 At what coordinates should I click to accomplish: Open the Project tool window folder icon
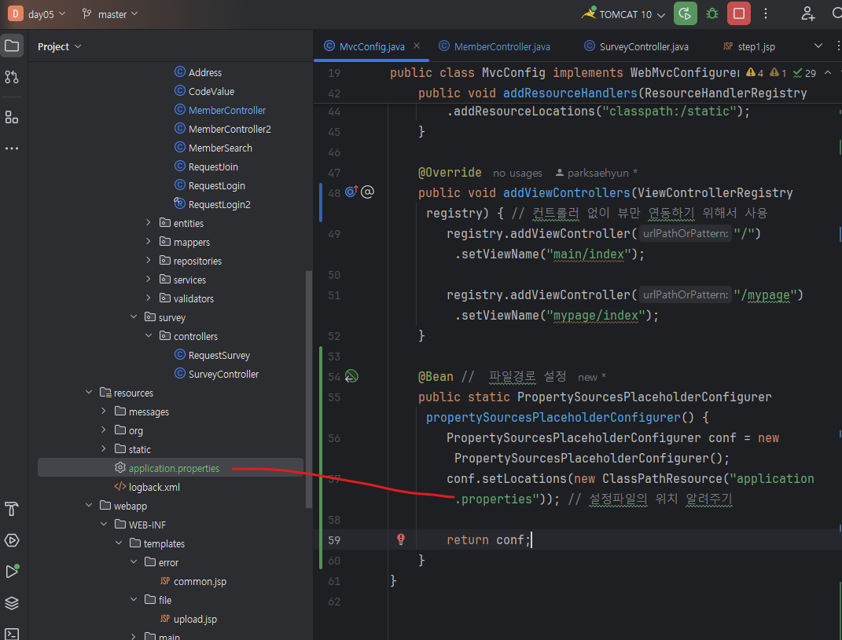[x=12, y=46]
